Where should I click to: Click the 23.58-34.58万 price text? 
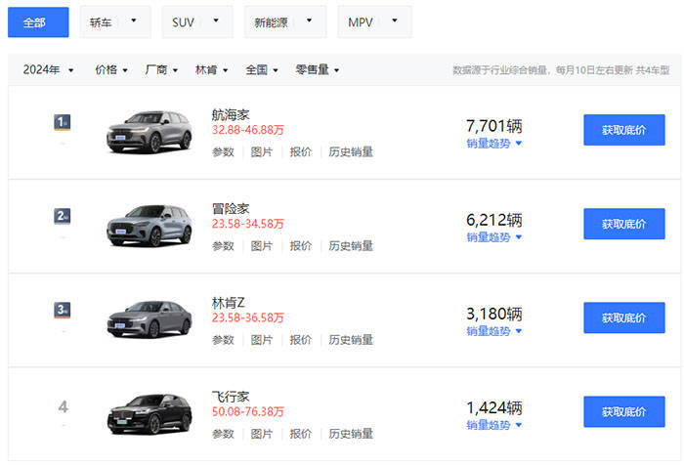coord(248,224)
